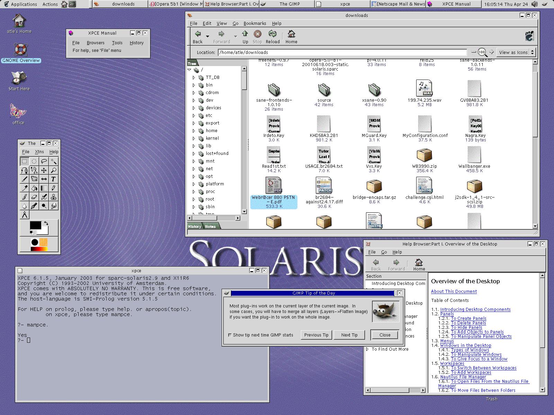The height and width of the screenshot is (415, 554).
Task: Choose the Airbrush tool
Action: tap(44, 197)
